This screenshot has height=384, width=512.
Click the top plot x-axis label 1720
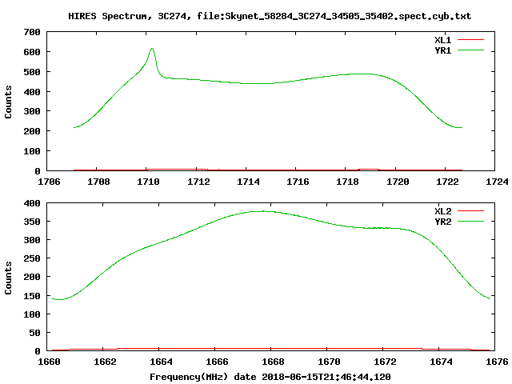click(x=398, y=182)
